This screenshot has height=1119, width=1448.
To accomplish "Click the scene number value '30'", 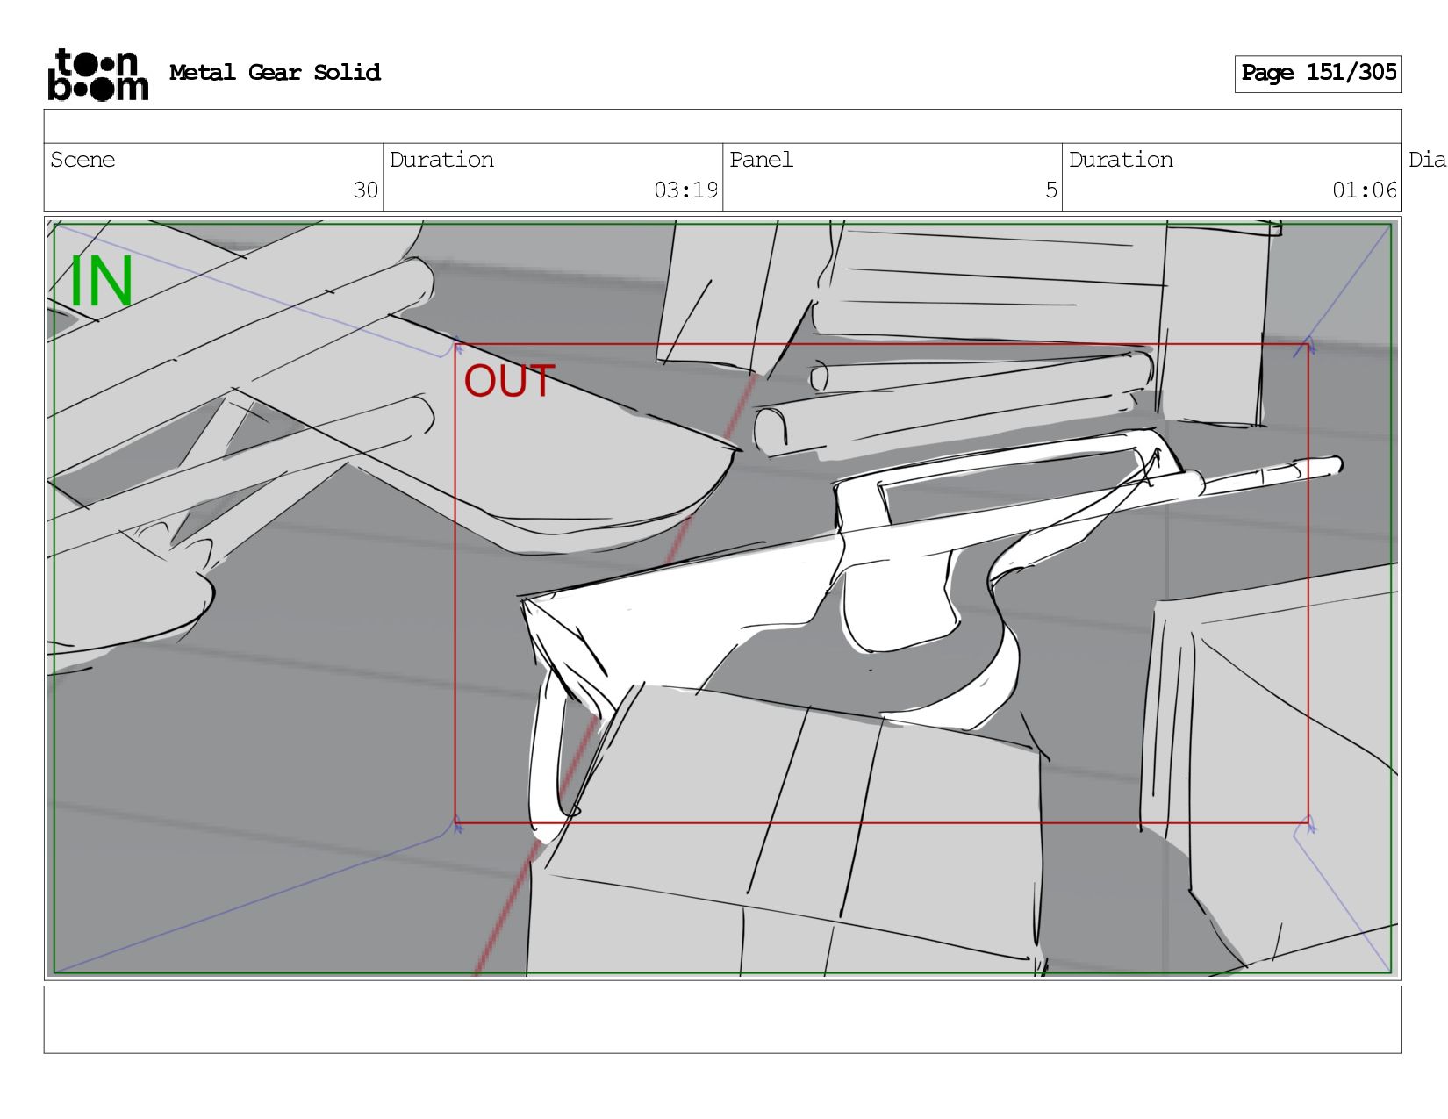I will [x=366, y=190].
